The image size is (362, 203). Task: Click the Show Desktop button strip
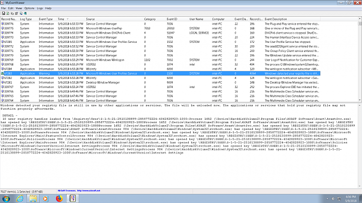(361, 198)
